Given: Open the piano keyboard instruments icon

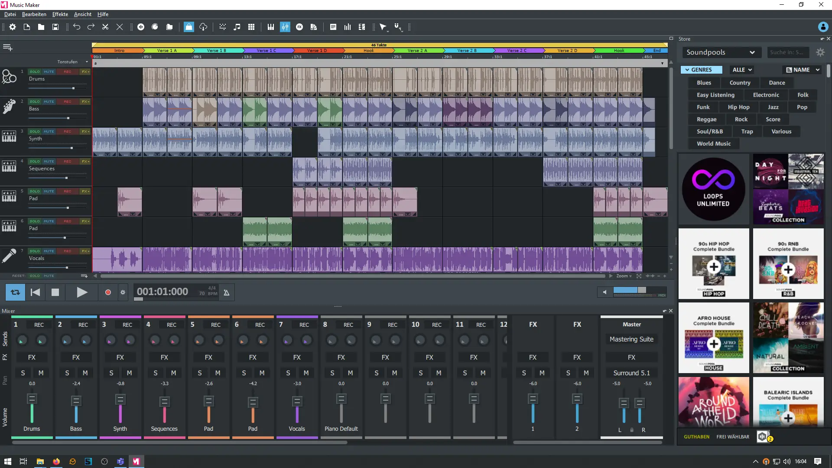Looking at the screenshot, I should pyautogui.click(x=270, y=27).
